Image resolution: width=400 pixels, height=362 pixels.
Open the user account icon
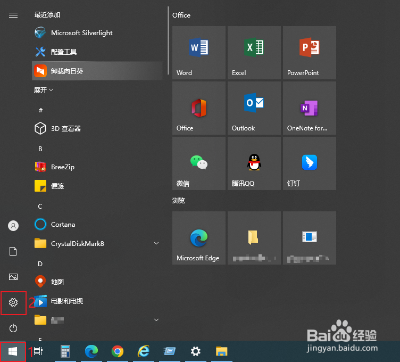13,226
